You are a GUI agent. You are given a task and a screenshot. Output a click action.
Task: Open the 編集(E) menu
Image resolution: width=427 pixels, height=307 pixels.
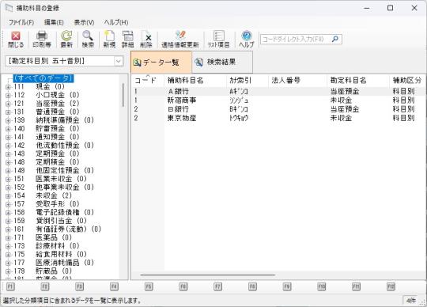click(x=54, y=22)
